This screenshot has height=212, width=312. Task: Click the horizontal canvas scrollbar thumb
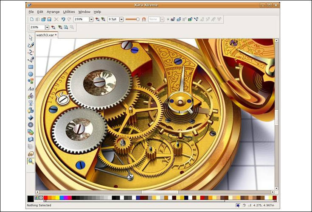160,192
